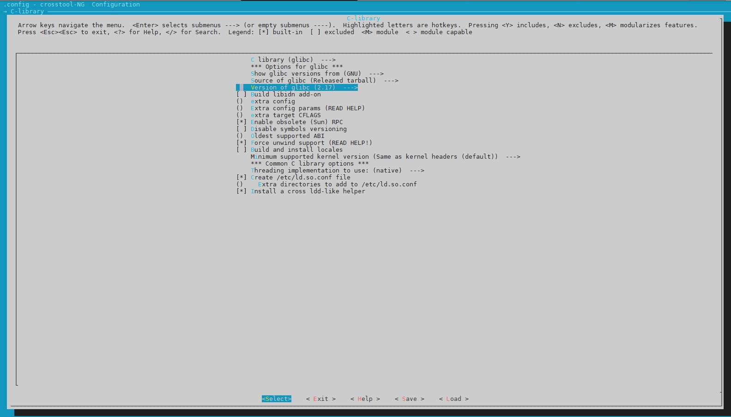Edit Oldest supported ABI field
This screenshot has height=417, width=731.
(x=280, y=136)
